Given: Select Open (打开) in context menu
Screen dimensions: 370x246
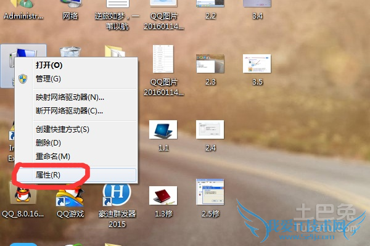Looking at the screenshot, I should pos(76,65).
